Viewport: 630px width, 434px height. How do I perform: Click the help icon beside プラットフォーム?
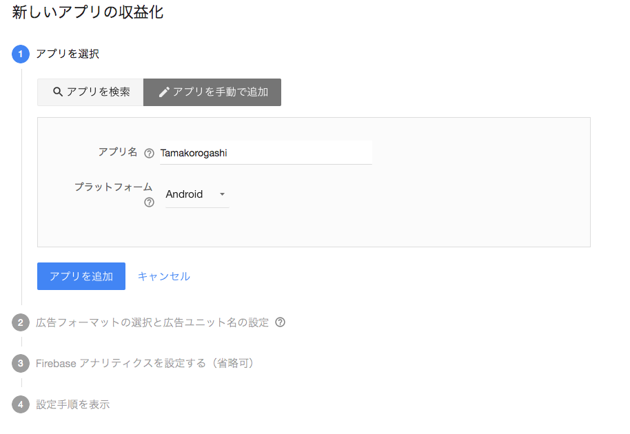(x=150, y=203)
